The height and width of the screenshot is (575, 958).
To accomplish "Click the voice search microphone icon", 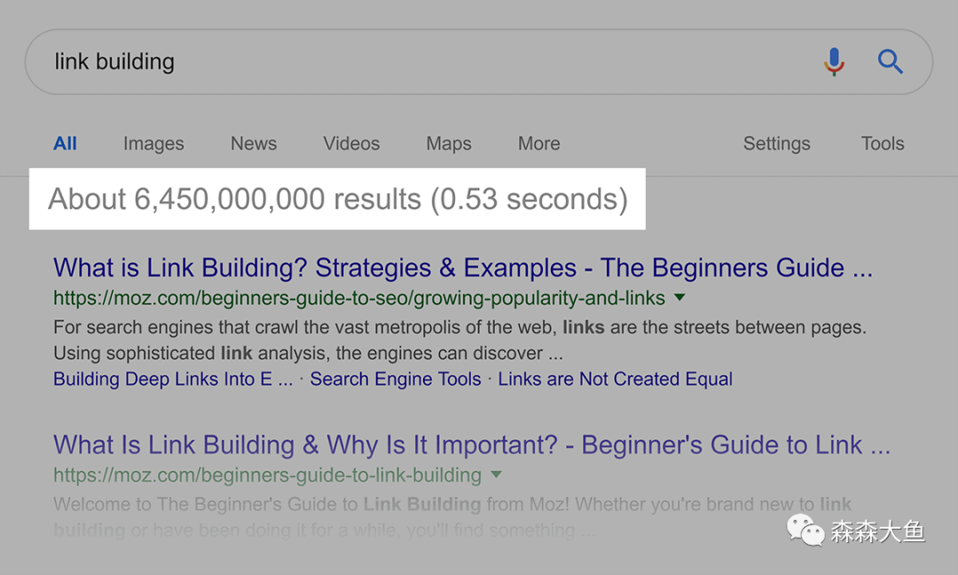I will click(834, 62).
